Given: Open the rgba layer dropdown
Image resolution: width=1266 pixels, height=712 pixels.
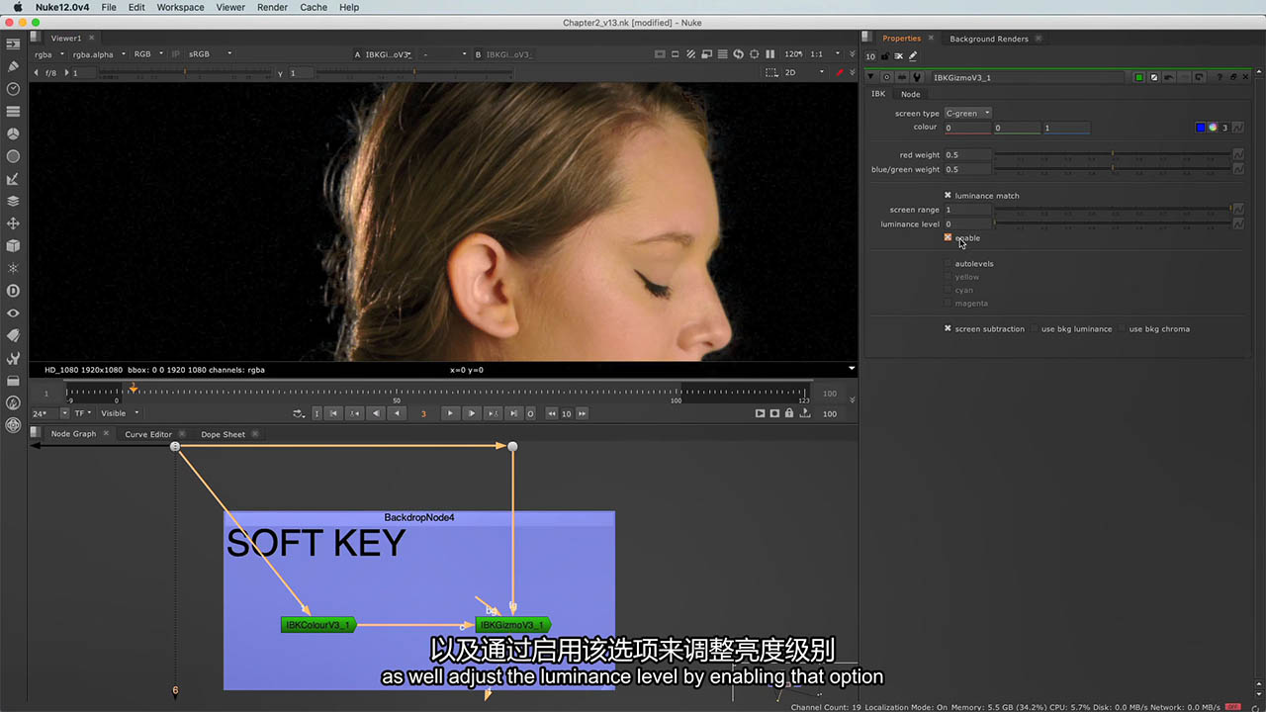Looking at the screenshot, I should (x=48, y=54).
